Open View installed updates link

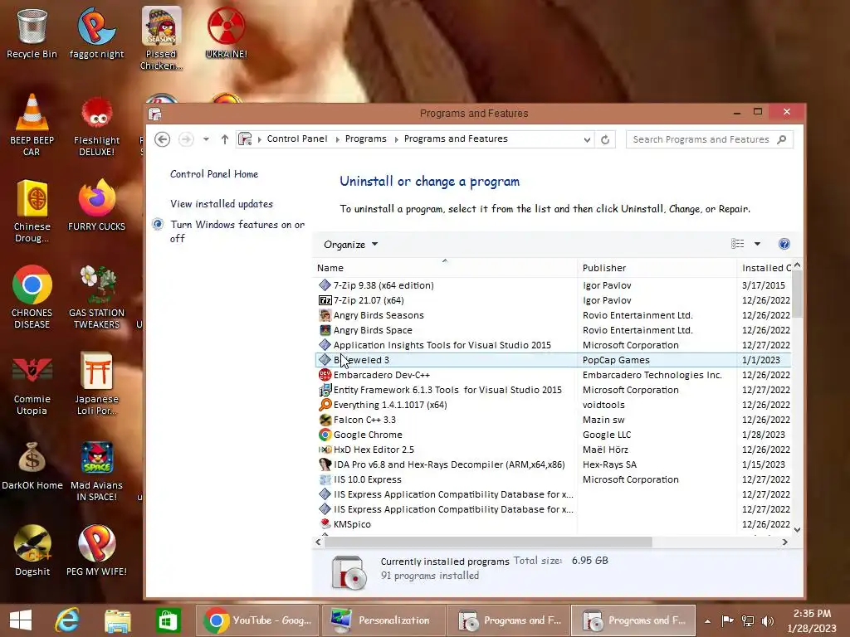222,204
